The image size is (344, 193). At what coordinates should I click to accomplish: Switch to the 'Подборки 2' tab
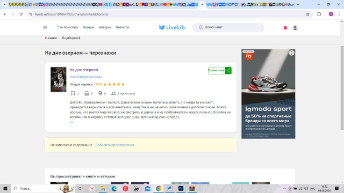click(x=71, y=38)
